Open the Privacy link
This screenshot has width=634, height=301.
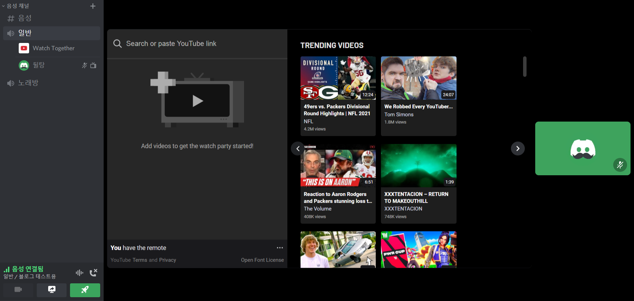click(167, 260)
